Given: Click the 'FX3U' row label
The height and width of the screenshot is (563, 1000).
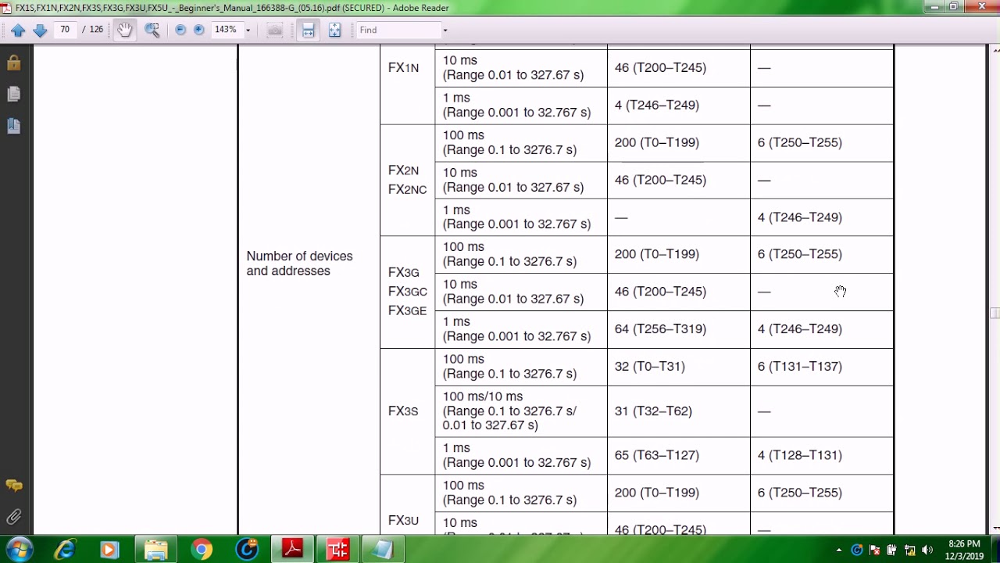Looking at the screenshot, I should tap(403, 521).
